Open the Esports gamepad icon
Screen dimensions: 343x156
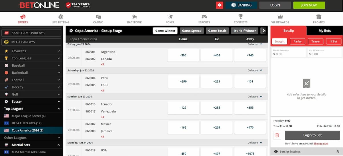click(x=204, y=17)
